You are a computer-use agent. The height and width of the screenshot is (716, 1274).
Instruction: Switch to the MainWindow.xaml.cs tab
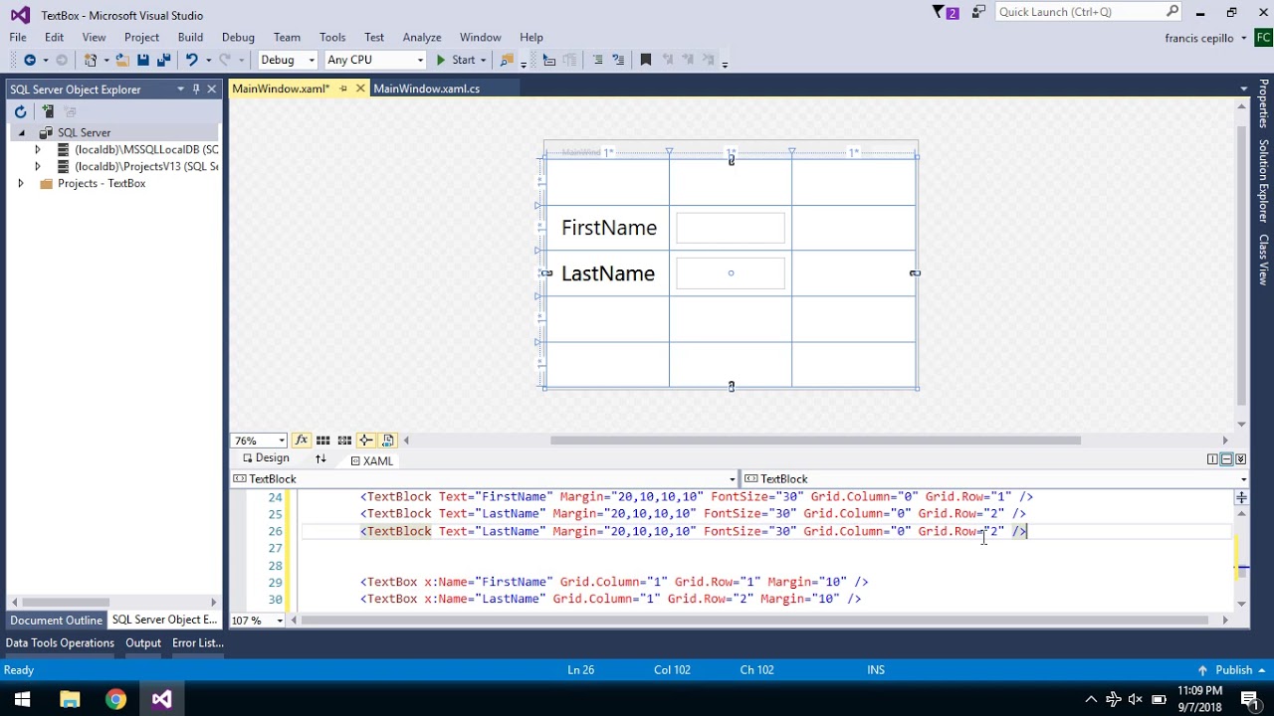click(426, 89)
